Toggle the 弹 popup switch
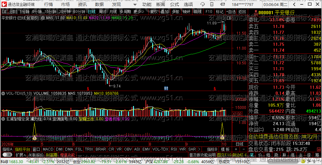The image size is (322, 165). click(x=7, y=155)
